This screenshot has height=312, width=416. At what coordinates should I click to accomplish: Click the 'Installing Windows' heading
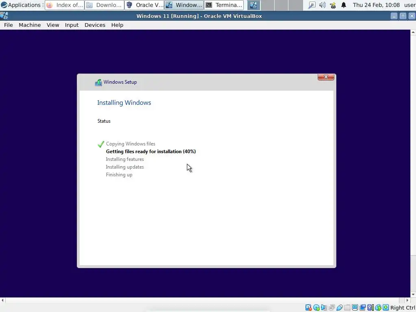coord(124,103)
